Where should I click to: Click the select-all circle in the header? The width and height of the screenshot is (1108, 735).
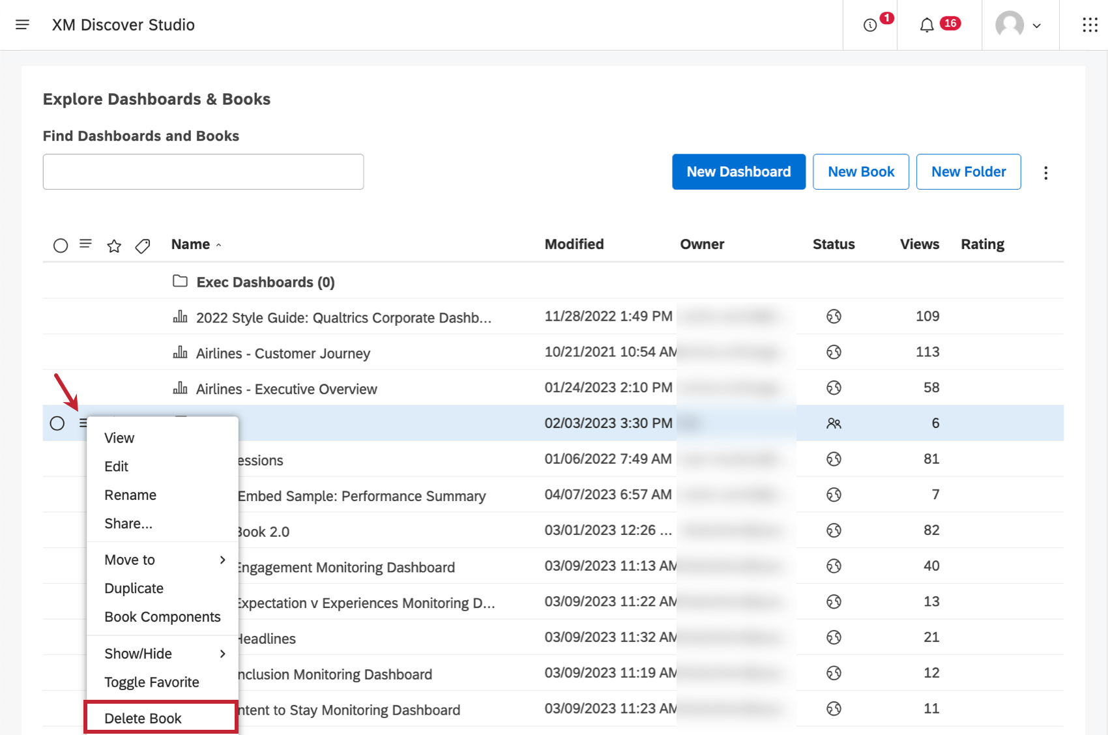click(x=61, y=246)
